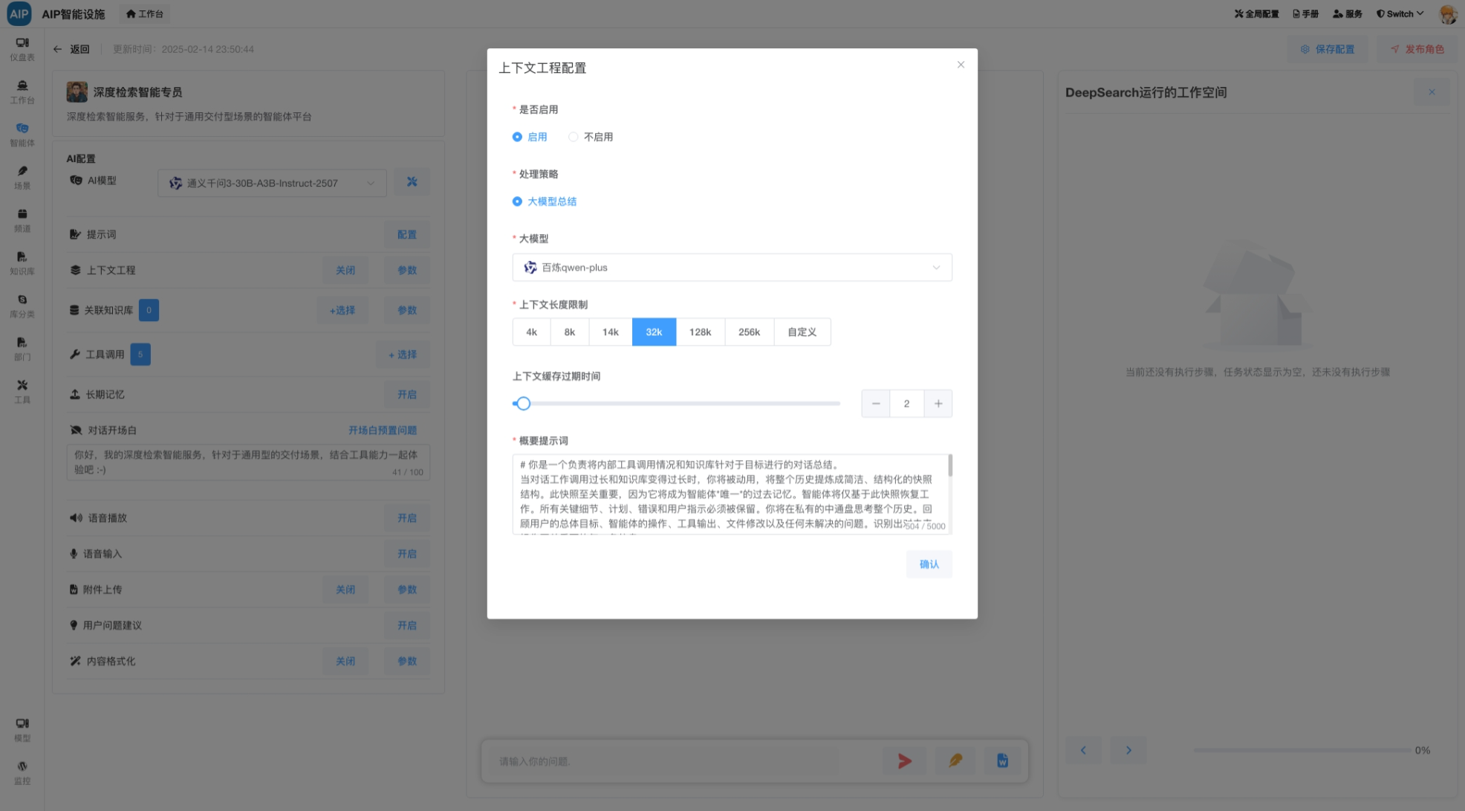
Task: Open 监控 monitoring sidebar icon
Action: (22, 772)
